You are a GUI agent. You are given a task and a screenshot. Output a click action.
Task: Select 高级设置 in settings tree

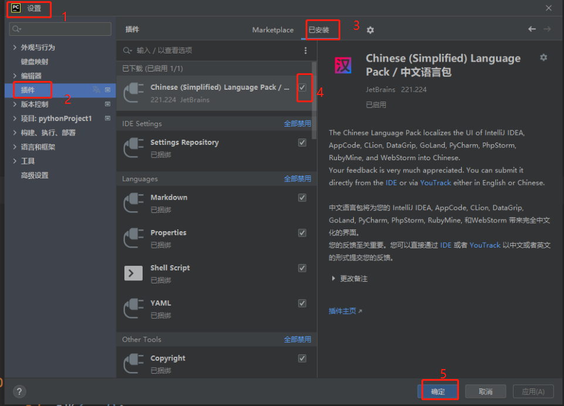[x=35, y=175]
